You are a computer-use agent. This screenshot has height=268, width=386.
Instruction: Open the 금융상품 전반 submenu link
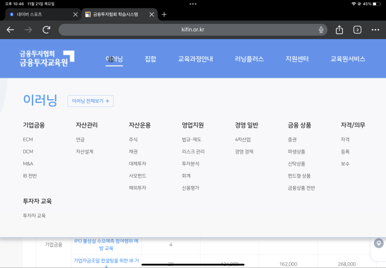301,188
